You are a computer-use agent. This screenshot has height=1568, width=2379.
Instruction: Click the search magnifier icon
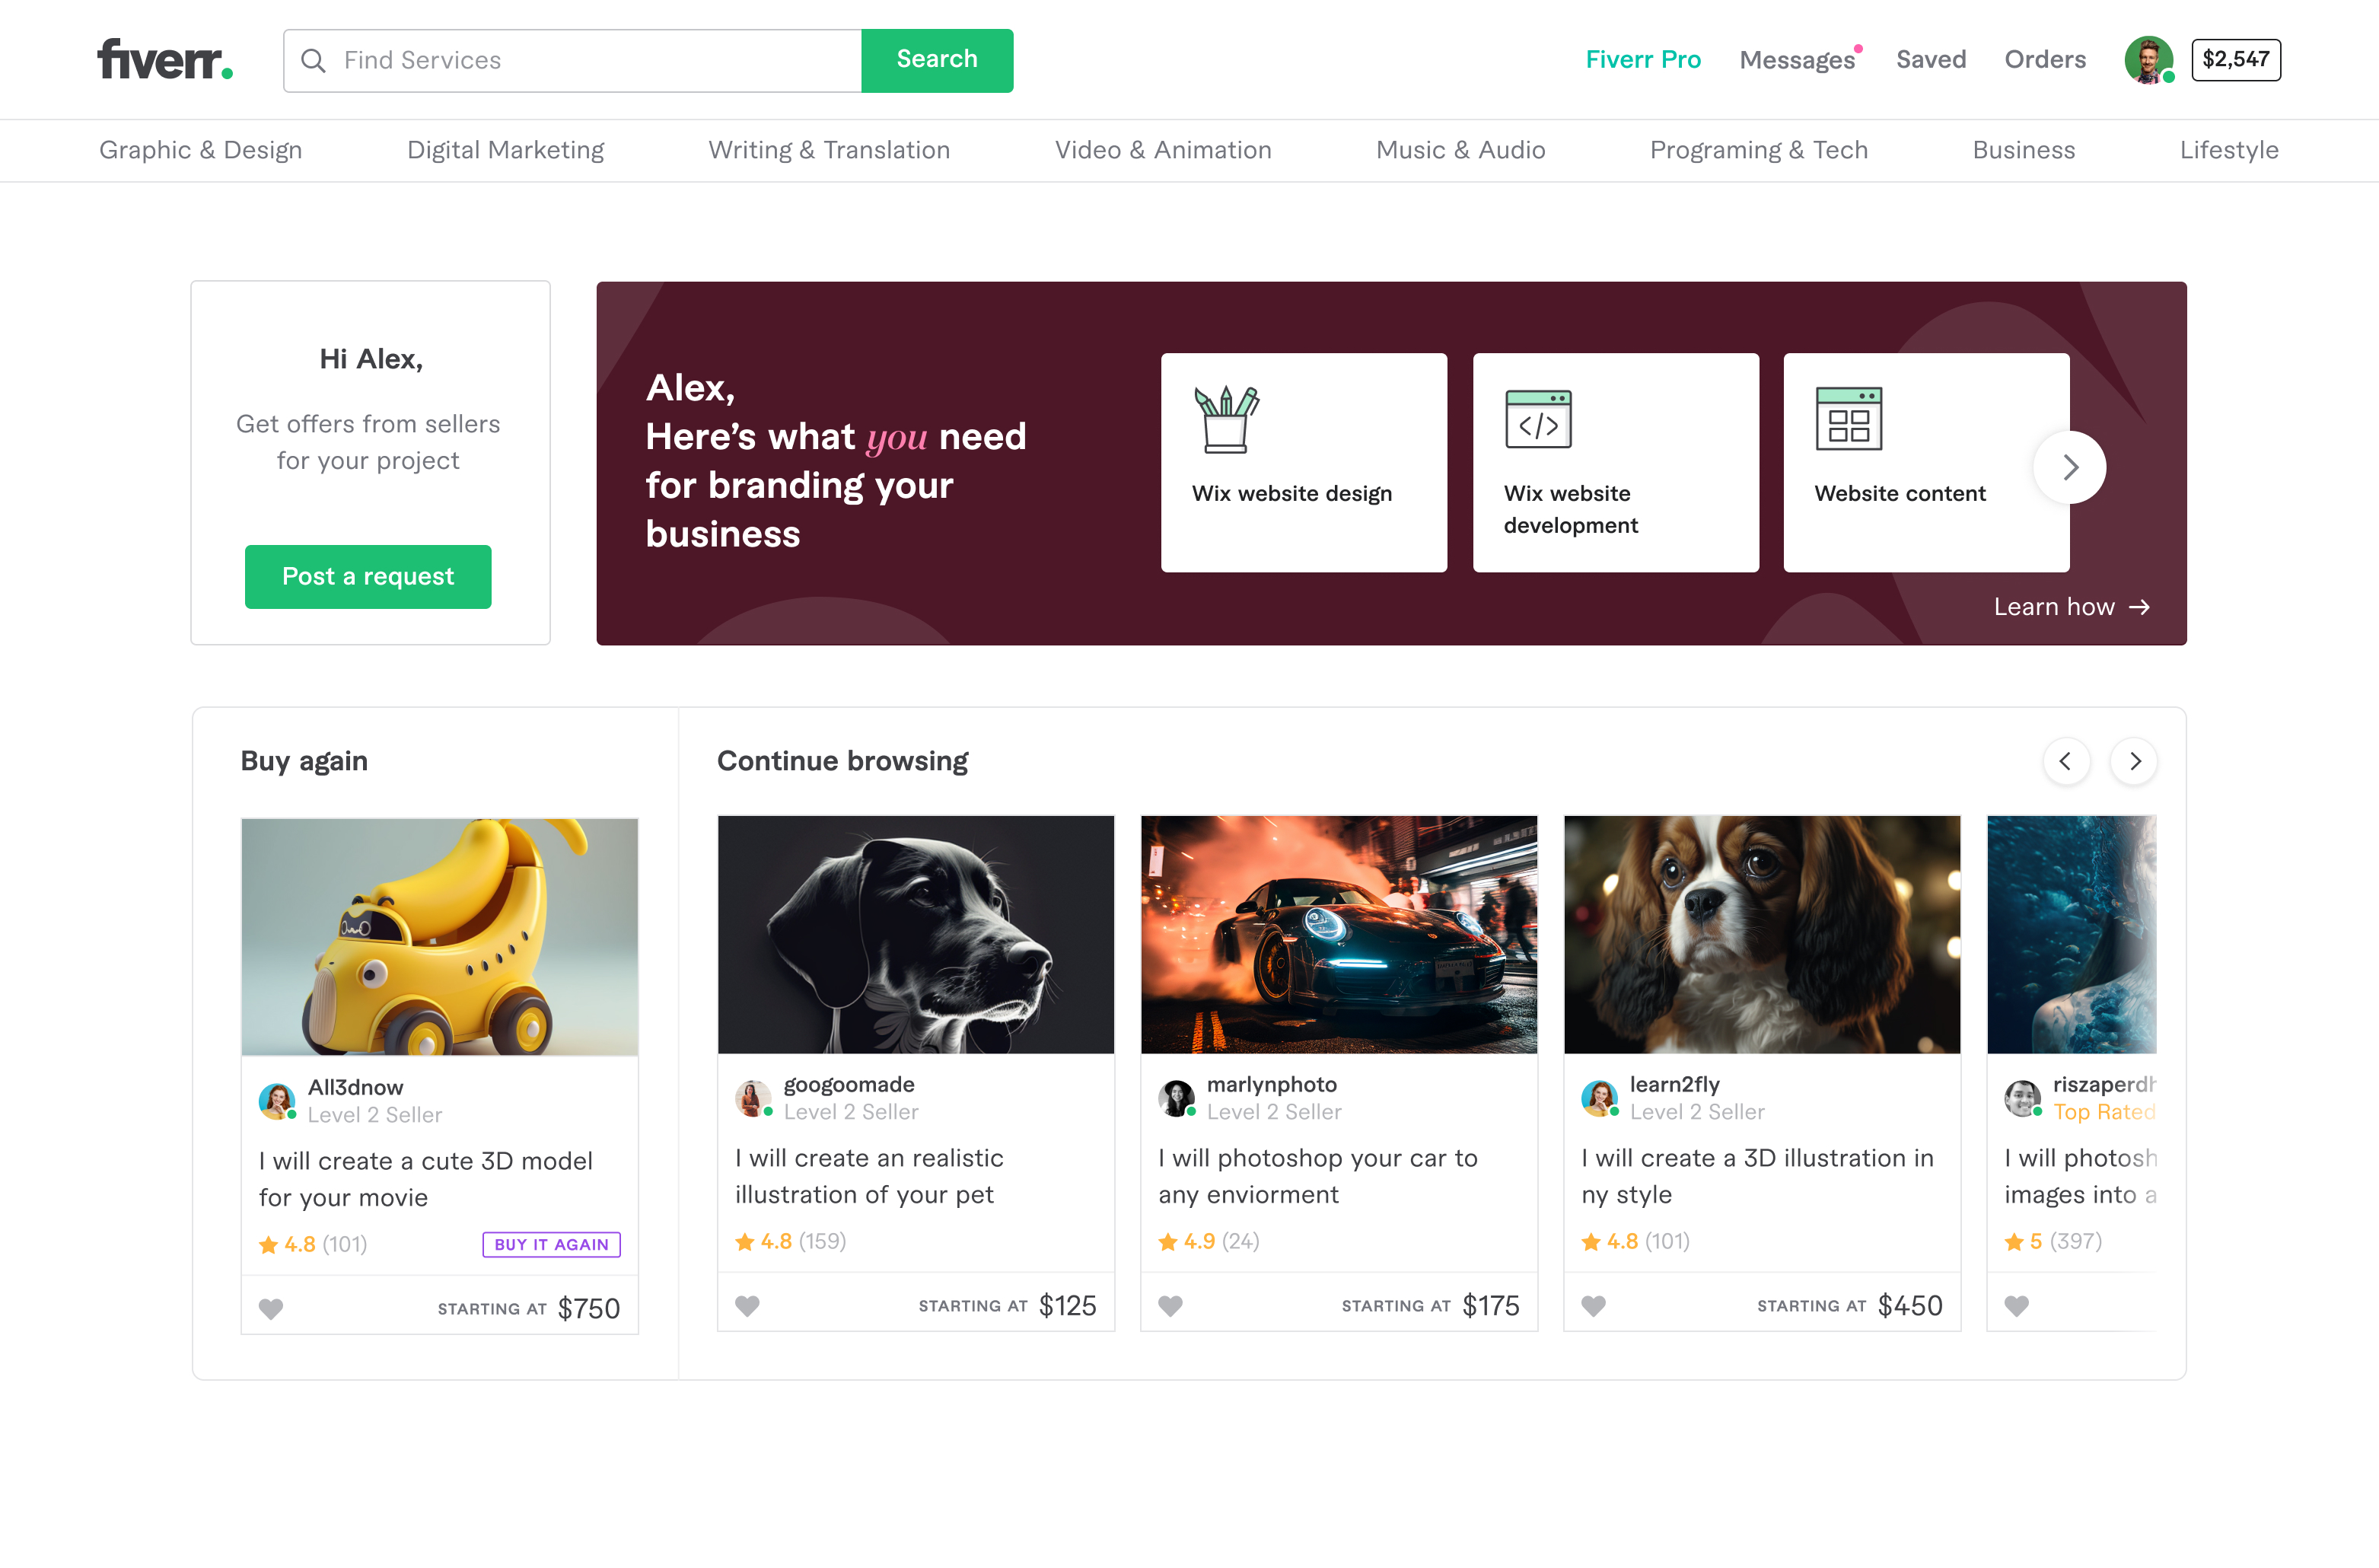(x=313, y=61)
